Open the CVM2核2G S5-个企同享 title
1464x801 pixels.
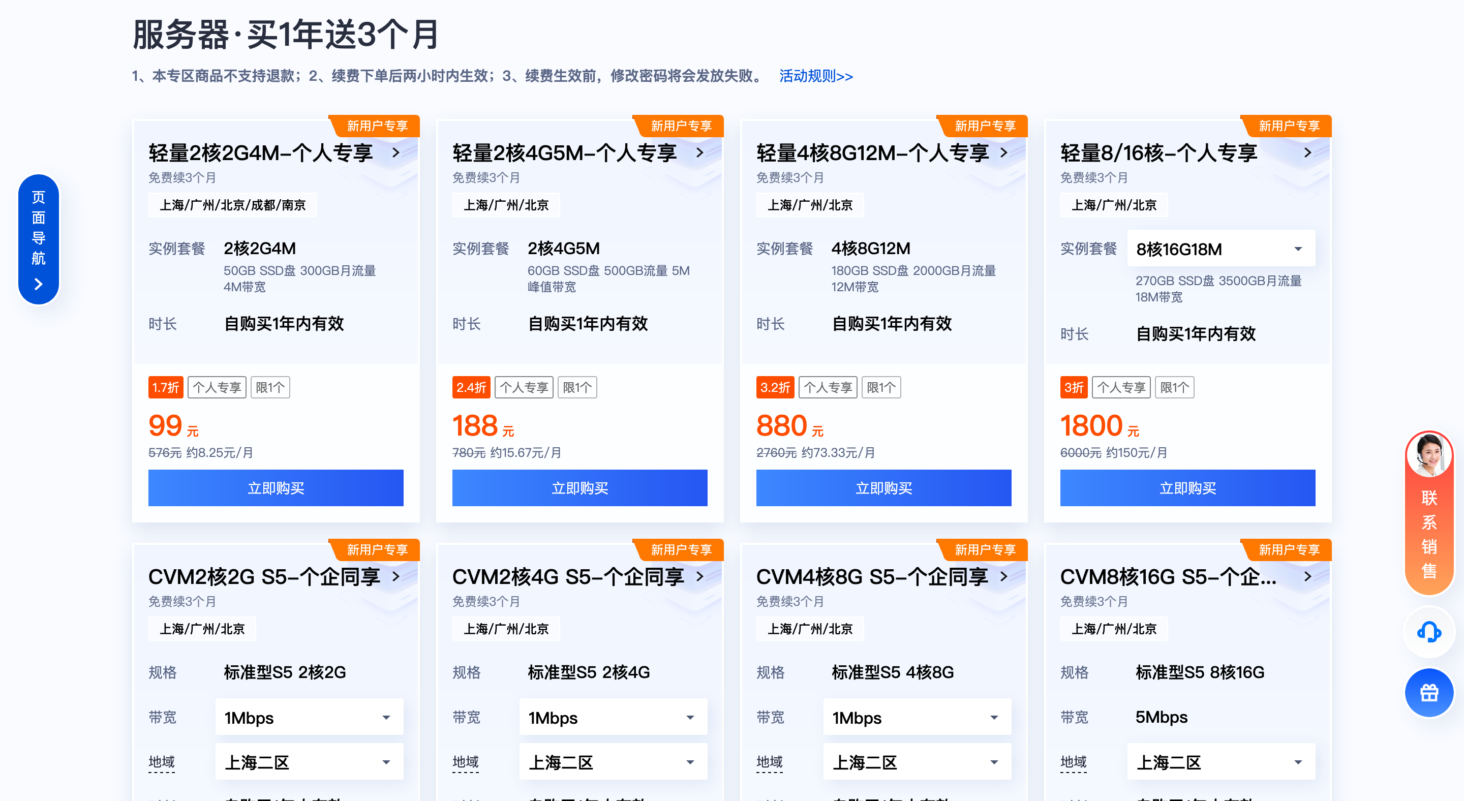[264, 576]
